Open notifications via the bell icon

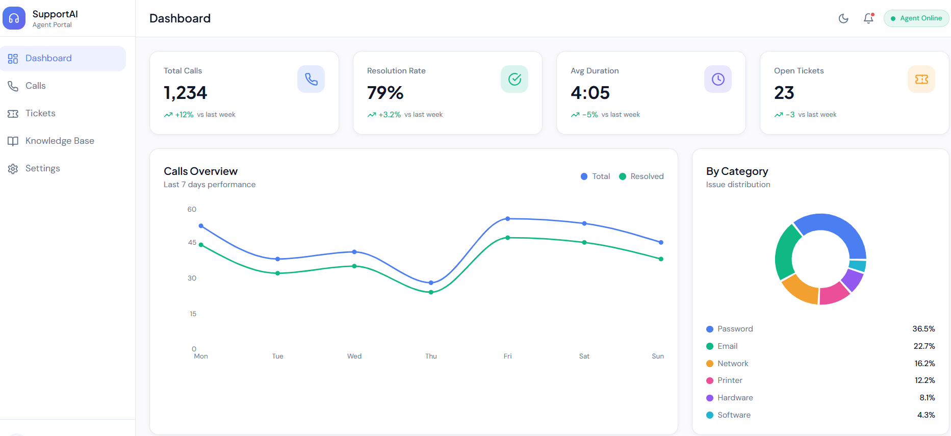(x=868, y=18)
